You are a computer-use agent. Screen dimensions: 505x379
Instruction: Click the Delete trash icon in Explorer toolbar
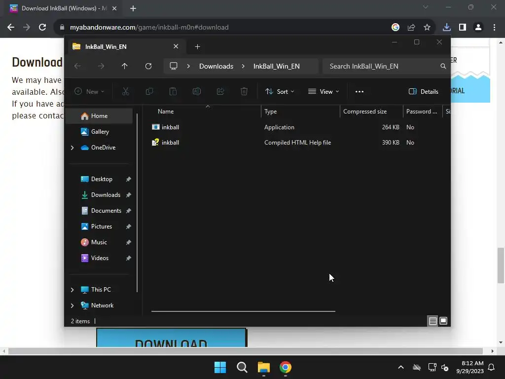tap(244, 91)
